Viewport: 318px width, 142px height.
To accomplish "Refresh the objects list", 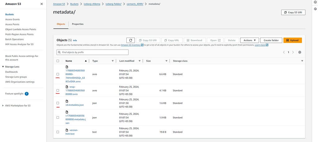I will pyautogui.click(x=131, y=40).
